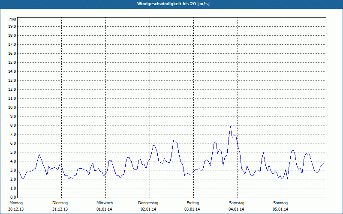Click the highest wind peak near 8 m/s

[230, 126]
